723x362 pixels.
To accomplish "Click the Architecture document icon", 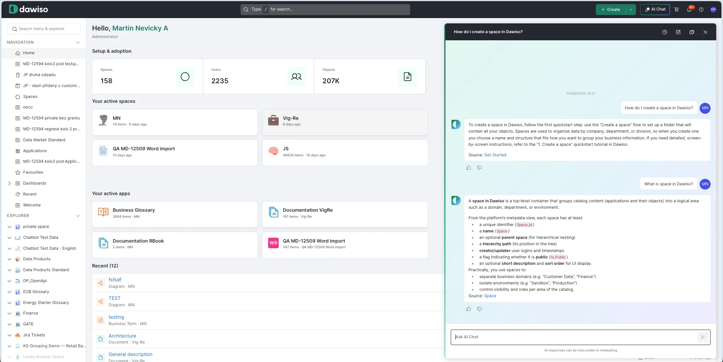I will pyautogui.click(x=101, y=339).
